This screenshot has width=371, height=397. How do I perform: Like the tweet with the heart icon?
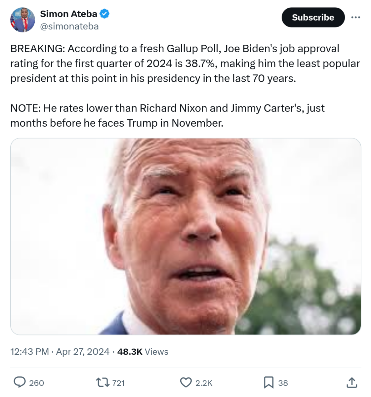(186, 382)
